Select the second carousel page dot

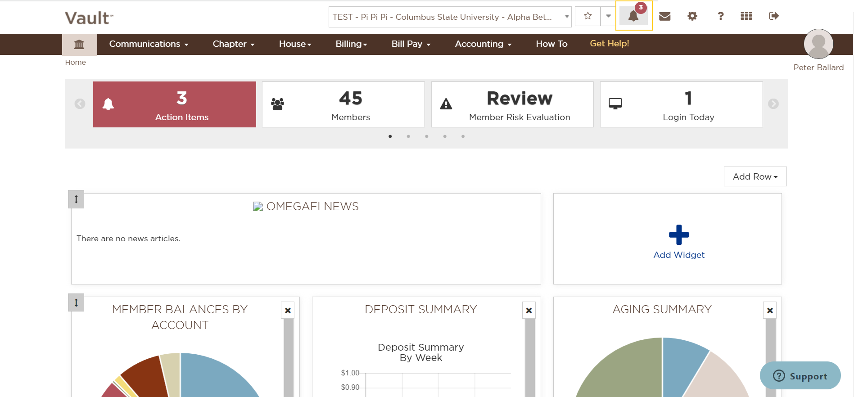tap(408, 136)
